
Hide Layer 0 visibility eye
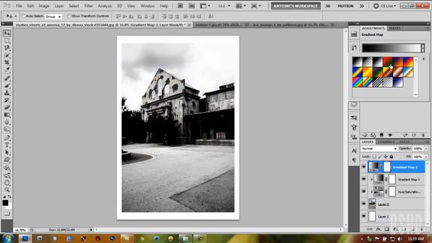pyautogui.click(x=364, y=204)
